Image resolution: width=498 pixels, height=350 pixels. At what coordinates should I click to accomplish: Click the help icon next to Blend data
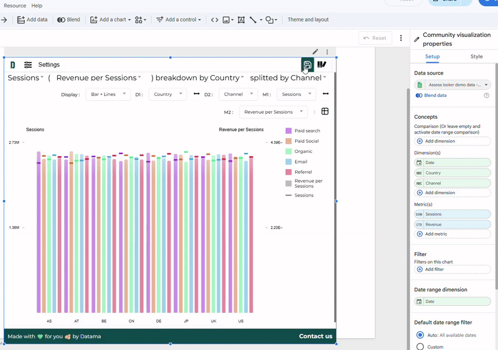coord(486,96)
